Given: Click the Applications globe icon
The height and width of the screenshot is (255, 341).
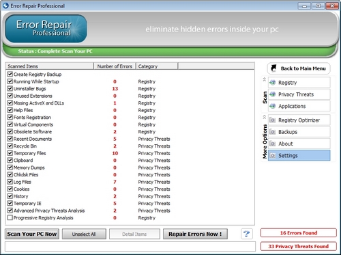Looking at the screenshot, I should [x=272, y=106].
